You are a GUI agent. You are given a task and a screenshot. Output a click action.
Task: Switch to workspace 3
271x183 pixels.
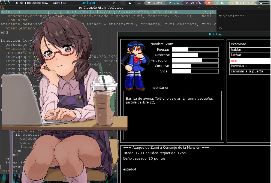click(x=9, y=3)
